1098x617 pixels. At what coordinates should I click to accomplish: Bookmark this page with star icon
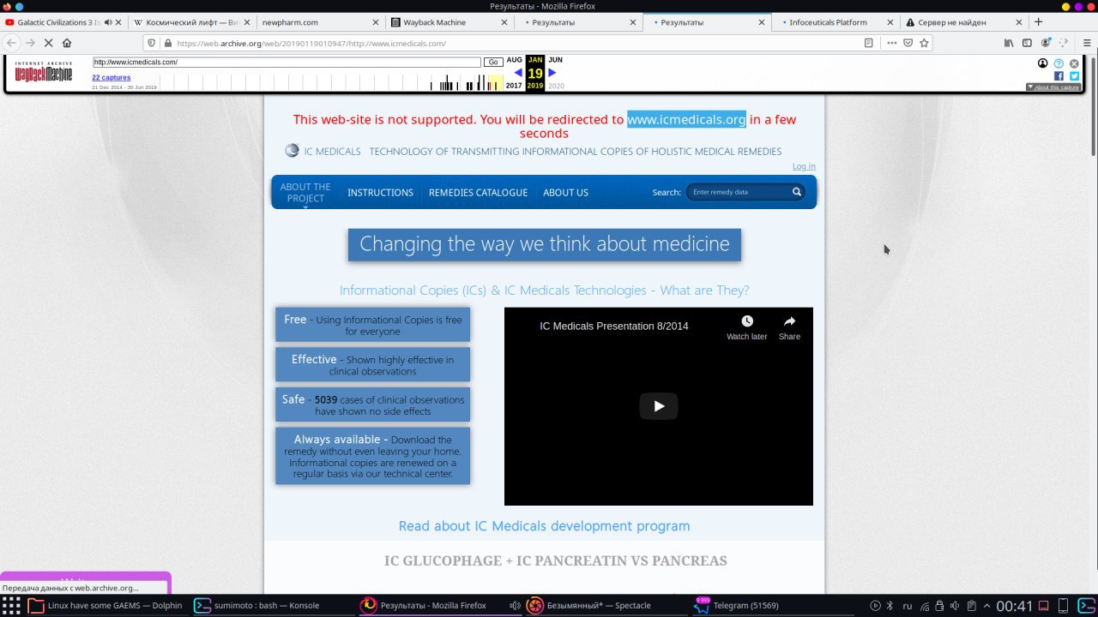pos(924,43)
